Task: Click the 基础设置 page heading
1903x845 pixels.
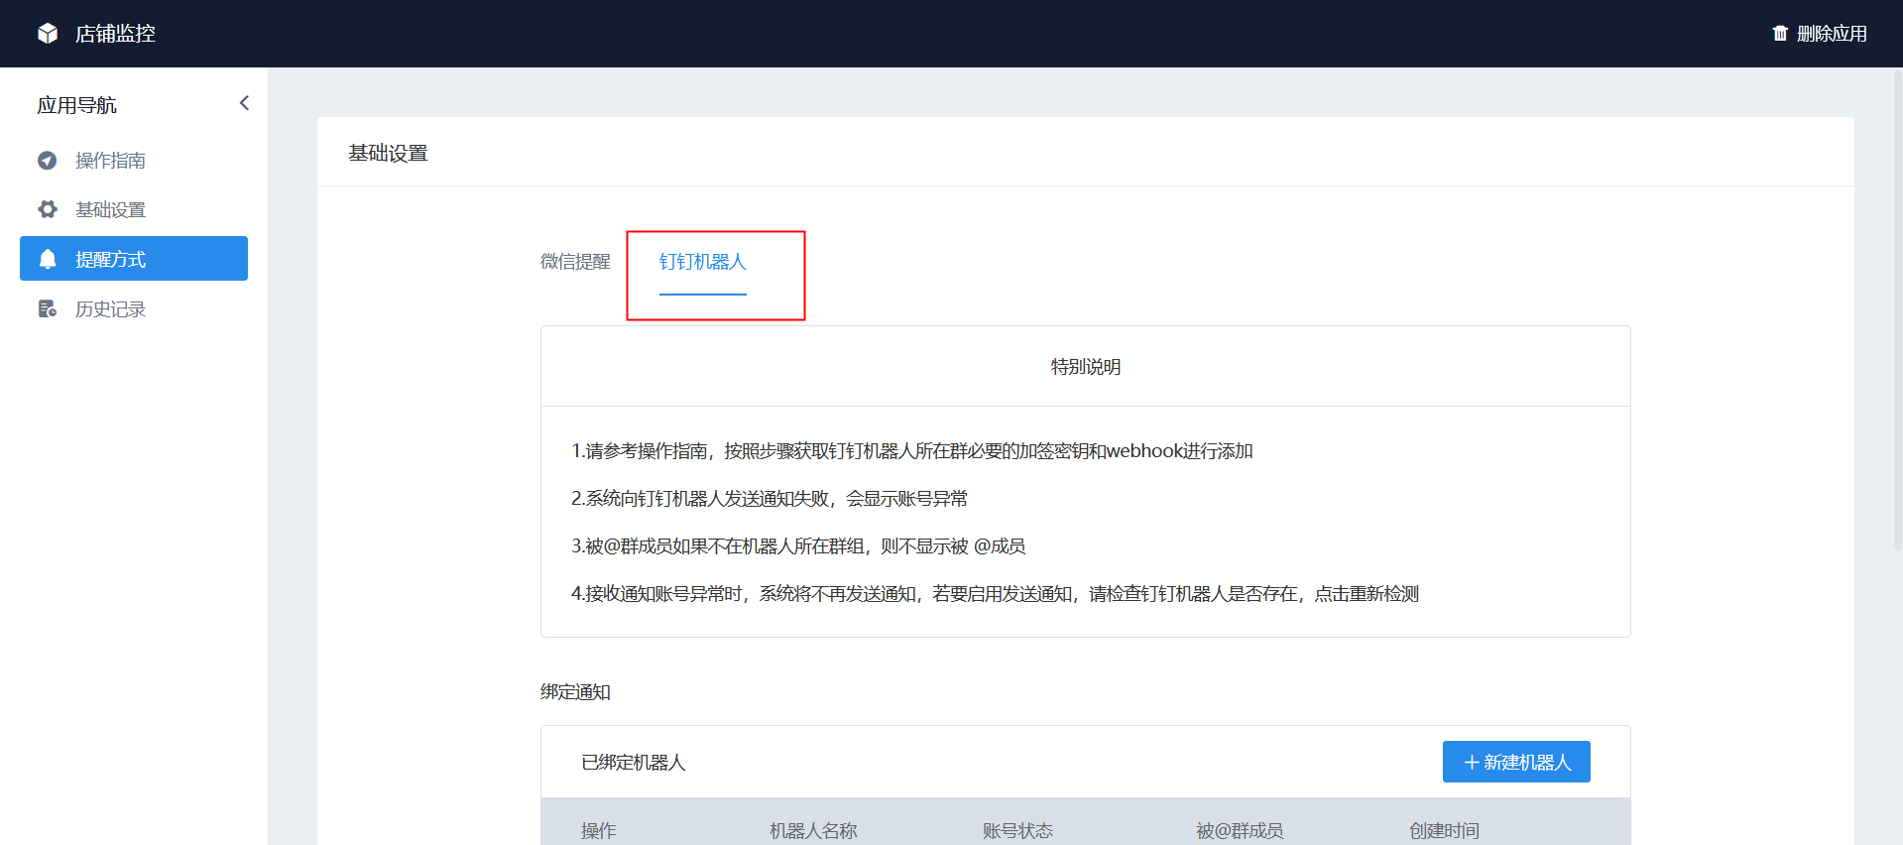Action: [388, 154]
